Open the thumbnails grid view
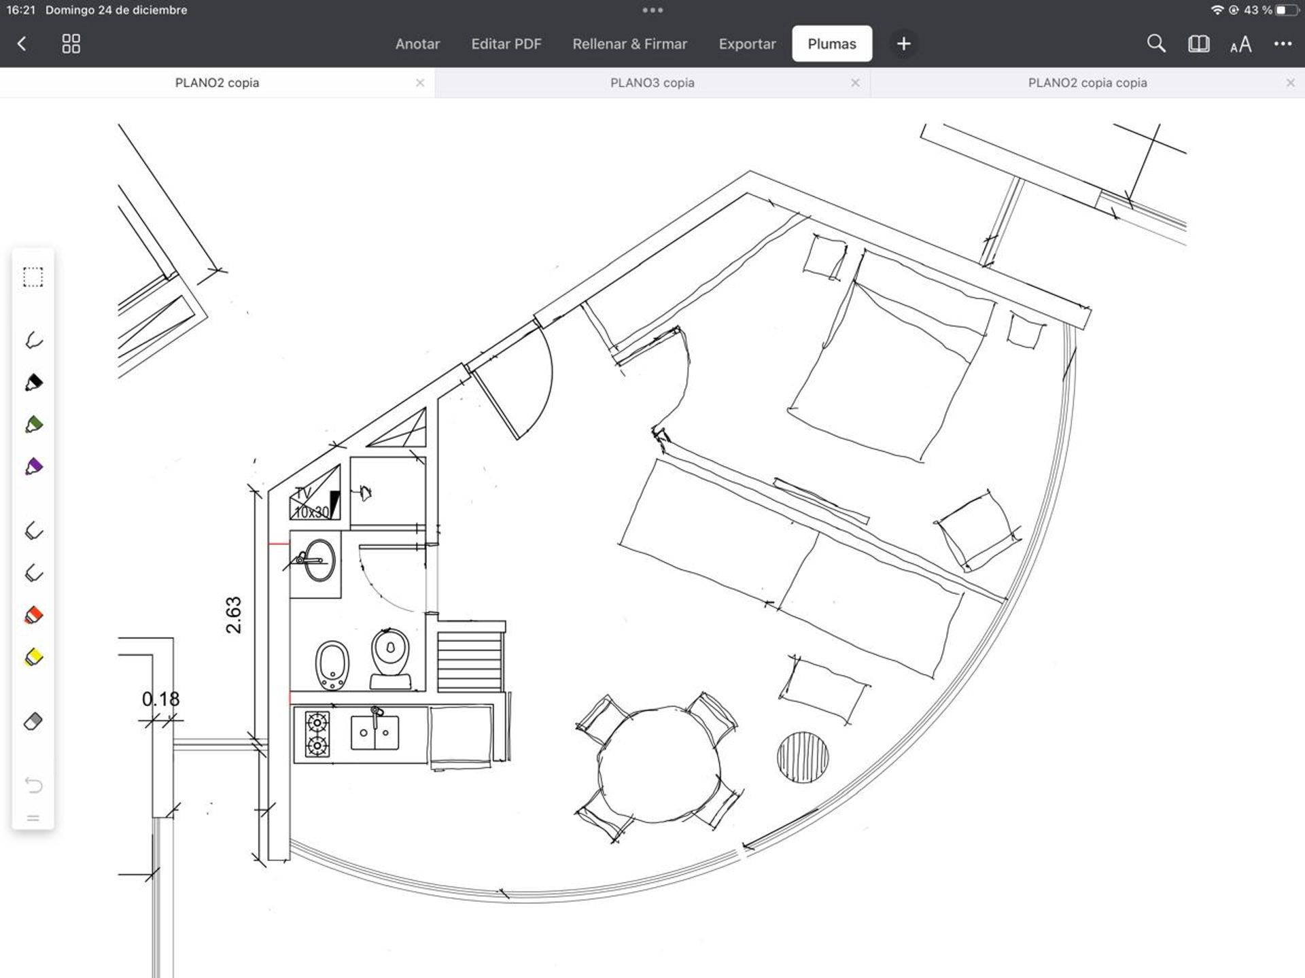 point(71,44)
